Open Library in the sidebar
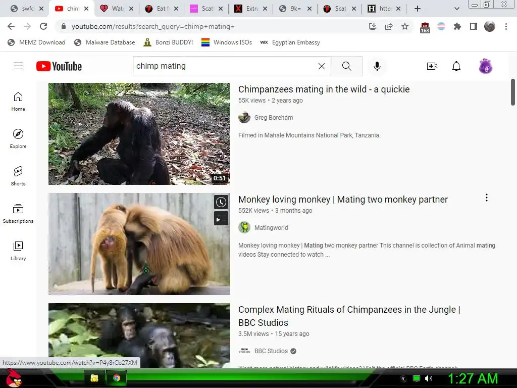The width and height of the screenshot is (517, 388). tap(18, 251)
